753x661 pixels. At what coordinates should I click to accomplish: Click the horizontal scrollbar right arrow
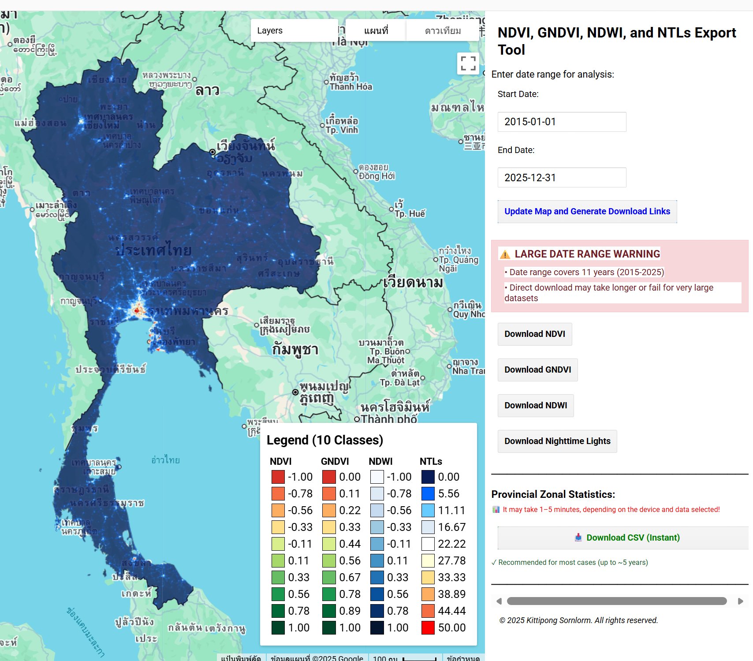tap(741, 601)
